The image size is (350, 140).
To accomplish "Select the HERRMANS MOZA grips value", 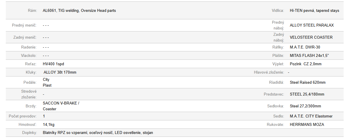I will 307,125.
